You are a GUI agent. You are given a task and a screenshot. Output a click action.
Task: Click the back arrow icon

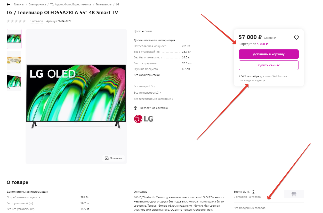[x=8, y=5]
